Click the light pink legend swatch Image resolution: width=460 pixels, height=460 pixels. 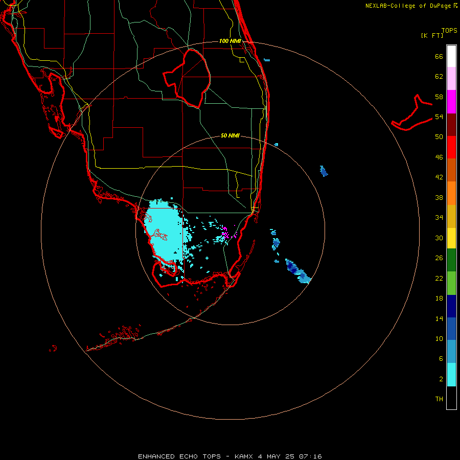[451, 79]
